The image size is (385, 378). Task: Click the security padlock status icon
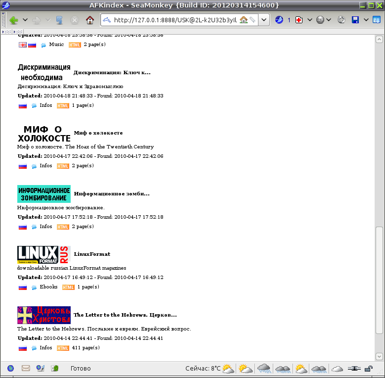369,369
